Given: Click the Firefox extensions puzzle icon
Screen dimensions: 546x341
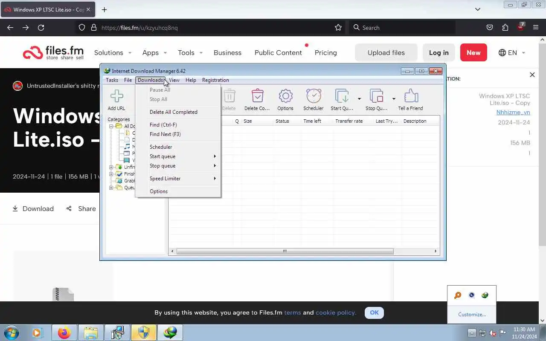Looking at the screenshot, I should tap(505, 27).
